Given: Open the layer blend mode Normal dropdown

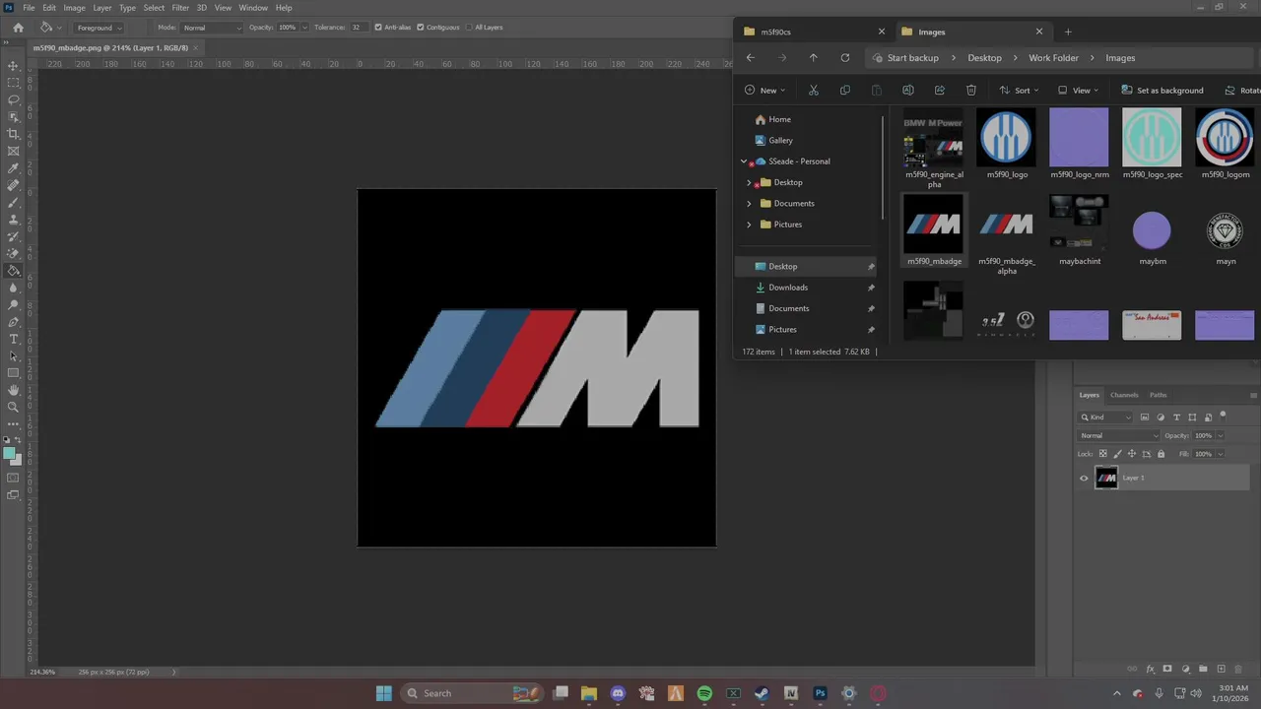Looking at the screenshot, I should tap(1119, 435).
